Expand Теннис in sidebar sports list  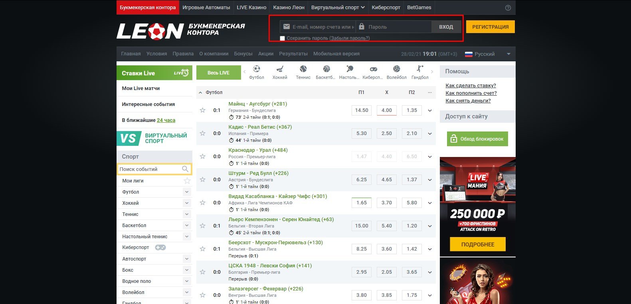[x=187, y=214]
